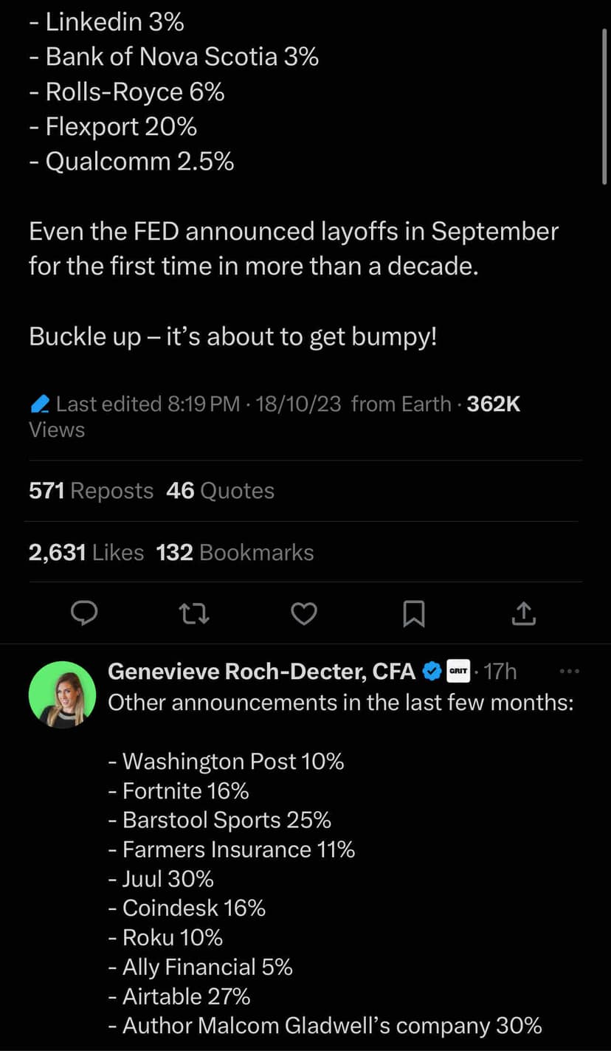Open the three-dot menu on the reply
Viewport: 611px width, 1051px height.
coord(570,672)
